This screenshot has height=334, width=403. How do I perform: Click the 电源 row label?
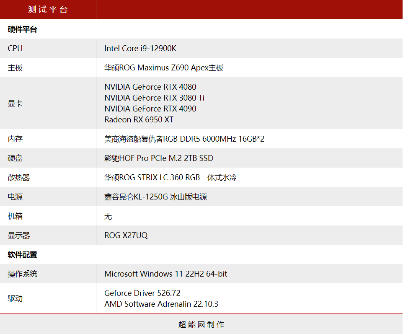[15, 197]
